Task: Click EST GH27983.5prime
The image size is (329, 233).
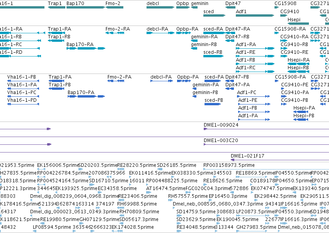Action: 252,231
